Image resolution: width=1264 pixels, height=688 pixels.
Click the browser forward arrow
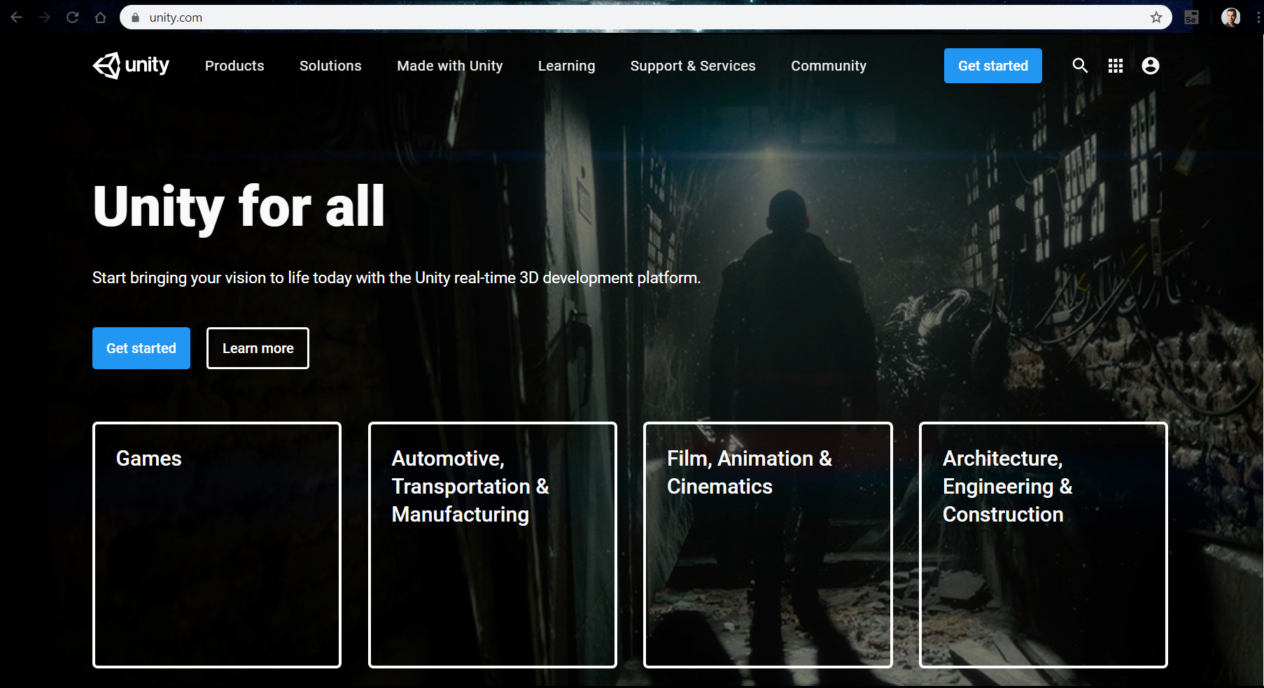pyautogui.click(x=45, y=17)
